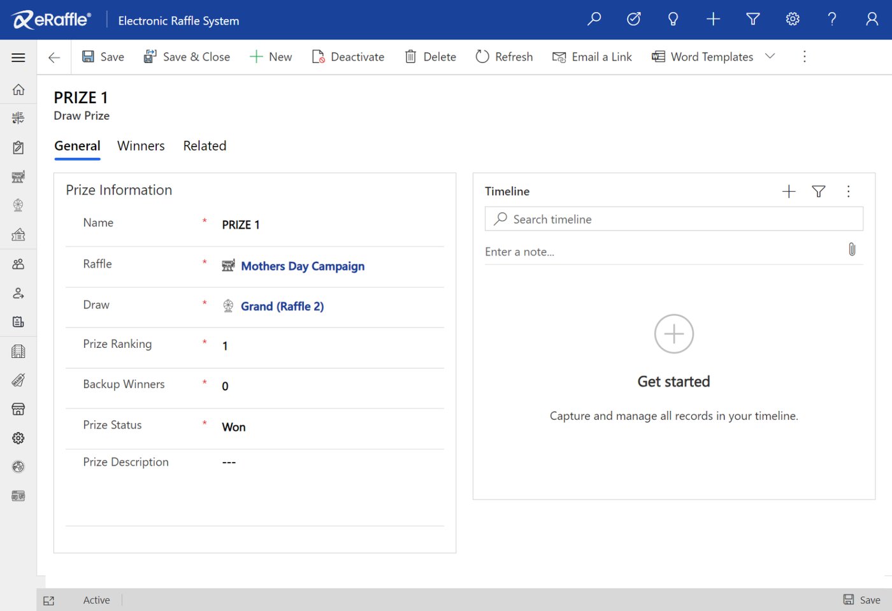Viewport: 892px width, 611px height.
Task: Click Save & Close button
Action: point(187,57)
